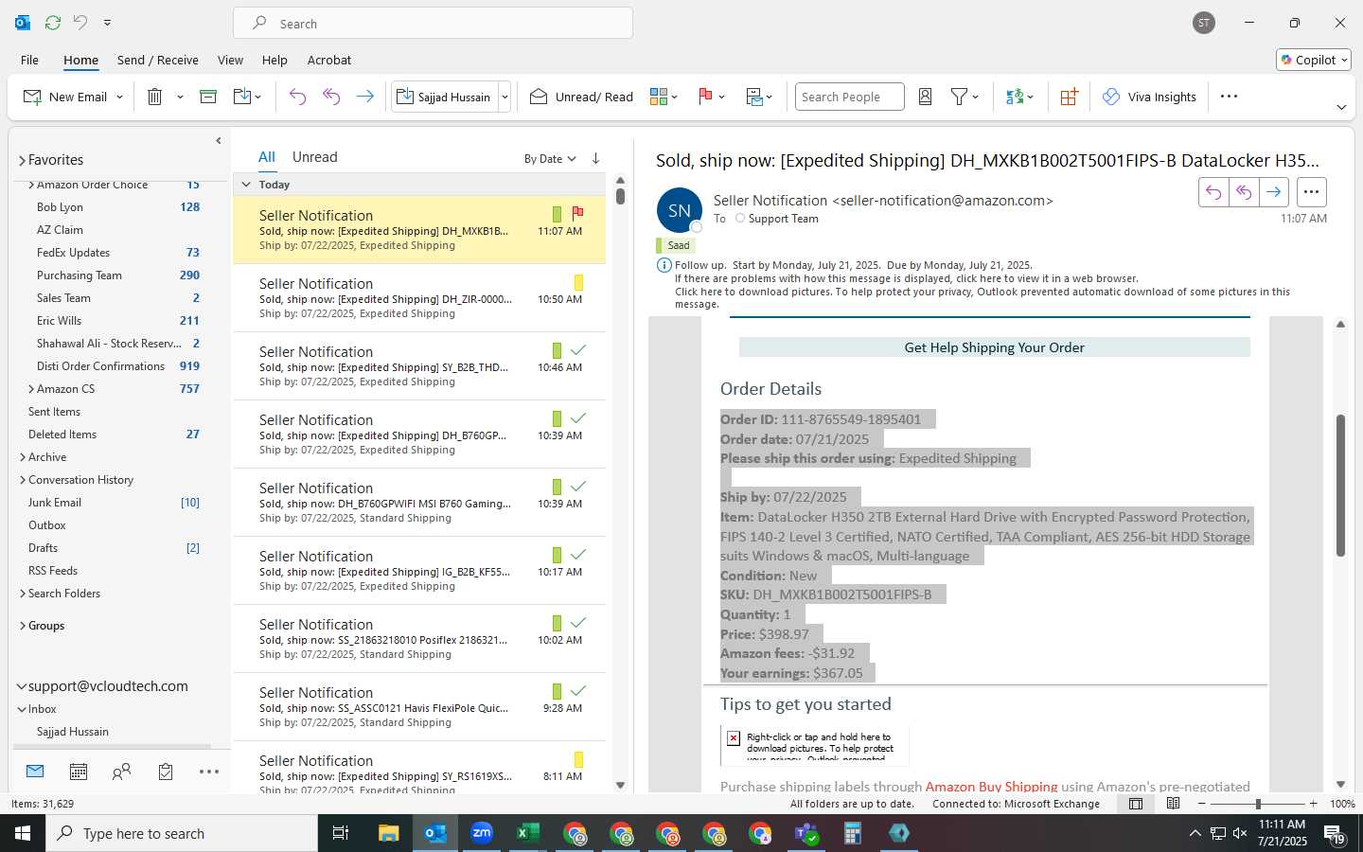Click the Filter Email funnel icon
This screenshot has width=1363, height=852.
click(x=959, y=97)
